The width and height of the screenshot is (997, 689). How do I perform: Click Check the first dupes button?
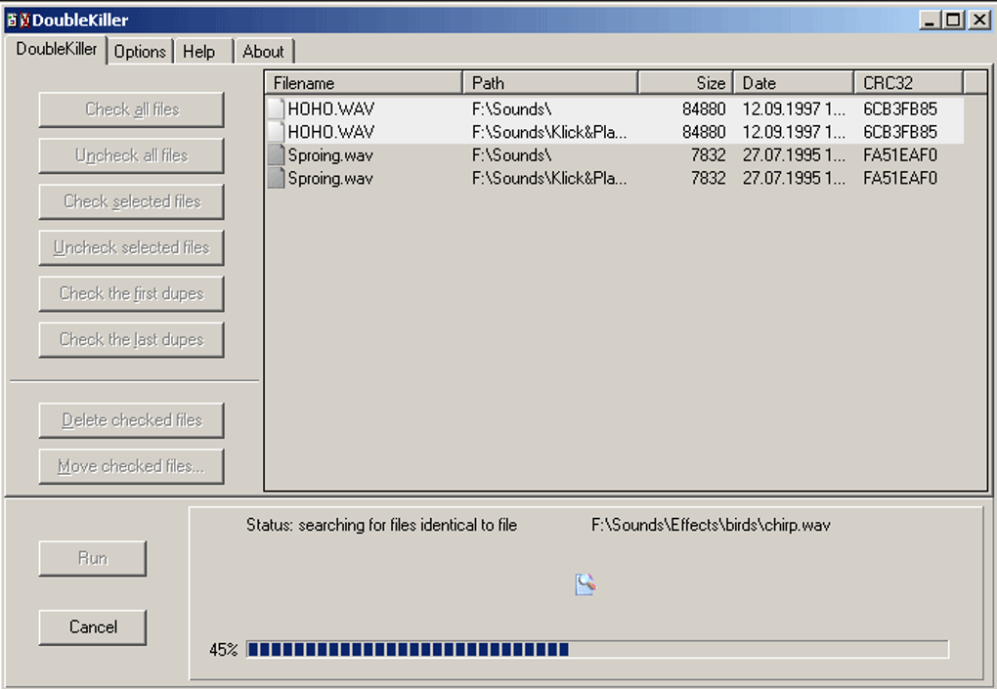click(x=132, y=293)
